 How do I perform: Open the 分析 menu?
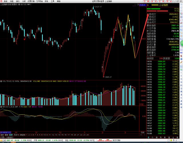click(x=24, y=1)
